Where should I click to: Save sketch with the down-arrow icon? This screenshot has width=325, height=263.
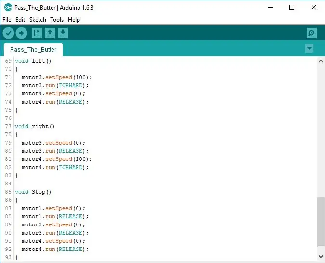63,33
